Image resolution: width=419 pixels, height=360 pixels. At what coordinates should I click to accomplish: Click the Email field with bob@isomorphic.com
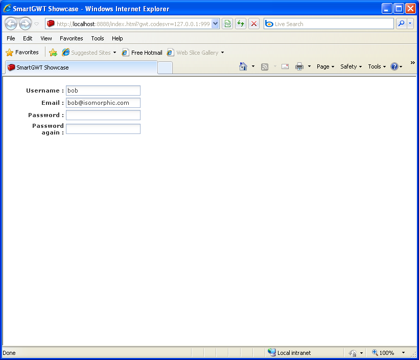[103, 103]
